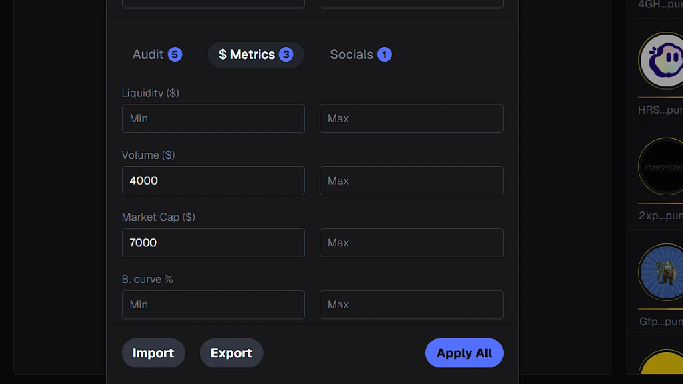Click the Apply All button
Image resolution: width=683 pixels, height=384 pixels.
(x=464, y=353)
